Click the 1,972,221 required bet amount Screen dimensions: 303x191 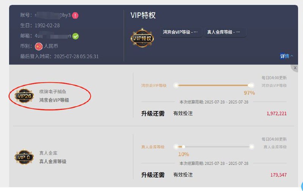click(276, 113)
